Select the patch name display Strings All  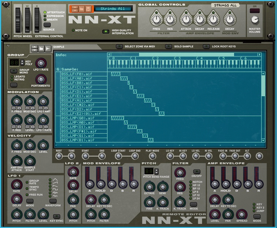click(x=113, y=9)
